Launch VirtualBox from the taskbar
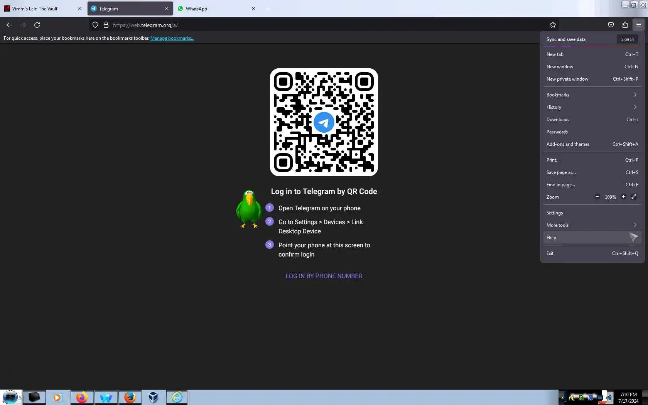Screen dimensions: 648x405 154,397
